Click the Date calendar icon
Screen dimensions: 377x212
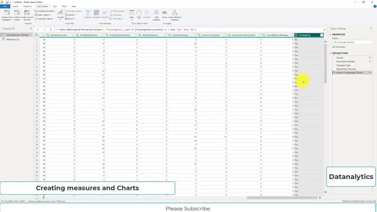[131, 13]
